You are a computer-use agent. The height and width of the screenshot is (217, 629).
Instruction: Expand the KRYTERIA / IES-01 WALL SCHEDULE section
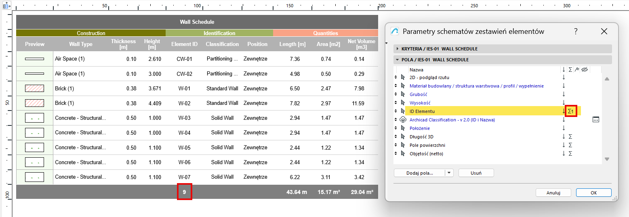click(503, 49)
